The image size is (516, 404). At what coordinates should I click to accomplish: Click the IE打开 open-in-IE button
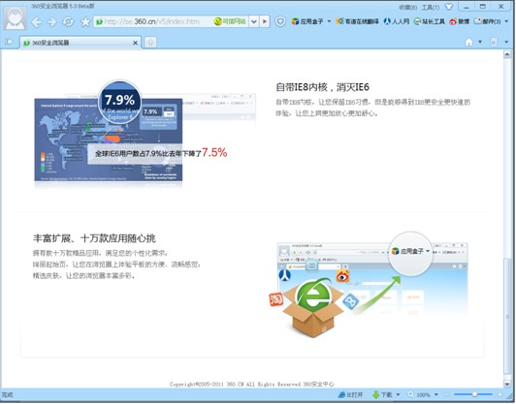[x=351, y=394]
